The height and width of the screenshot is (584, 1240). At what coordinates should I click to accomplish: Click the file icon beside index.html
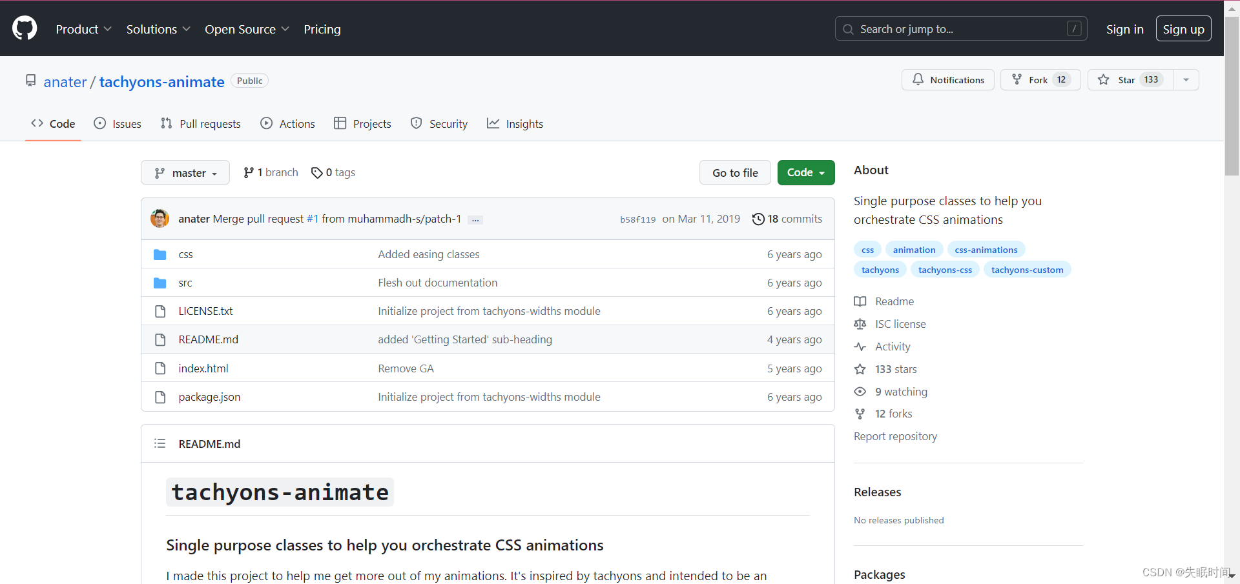(160, 368)
